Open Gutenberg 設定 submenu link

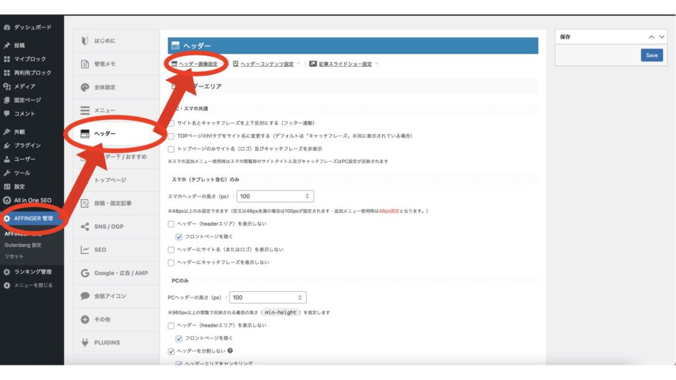[x=23, y=245]
